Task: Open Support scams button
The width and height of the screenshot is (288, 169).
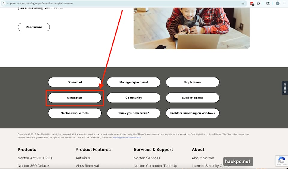Action: click(x=193, y=98)
